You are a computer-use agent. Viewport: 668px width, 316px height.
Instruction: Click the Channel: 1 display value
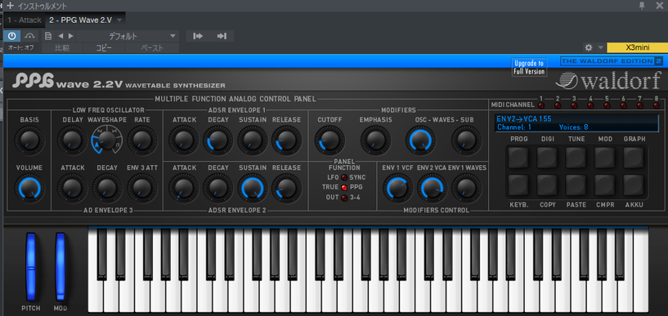click(x=513, y=127)
